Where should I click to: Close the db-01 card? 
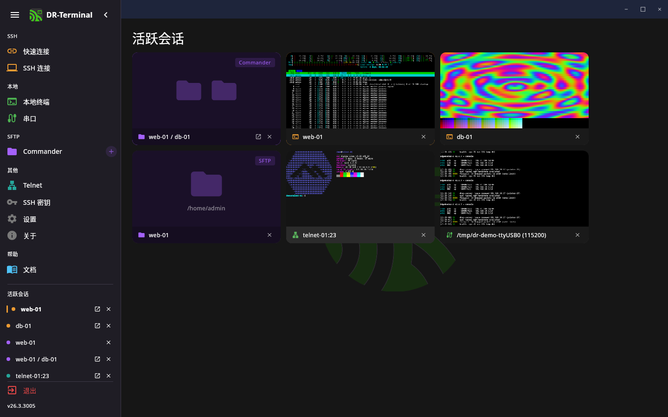click(x=578, y=137)
